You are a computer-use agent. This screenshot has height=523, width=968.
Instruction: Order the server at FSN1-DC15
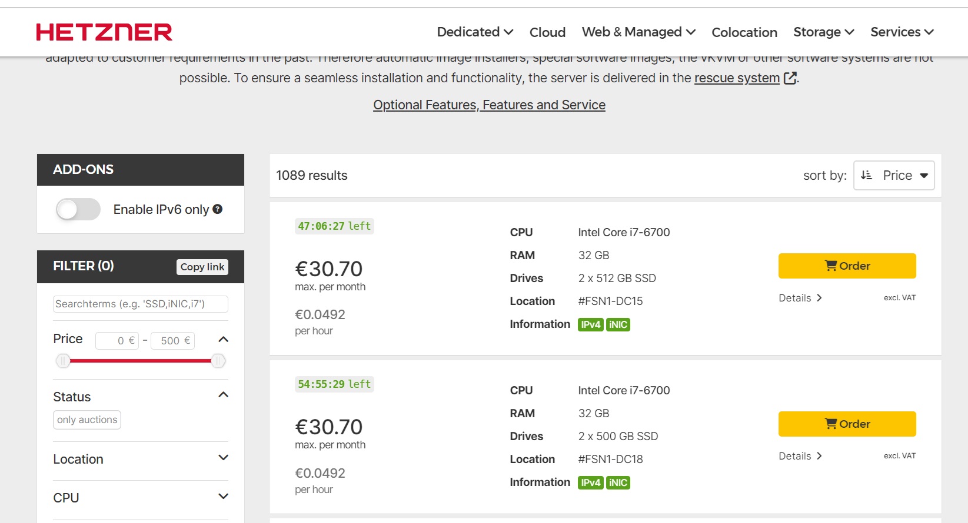click(847, 266)
